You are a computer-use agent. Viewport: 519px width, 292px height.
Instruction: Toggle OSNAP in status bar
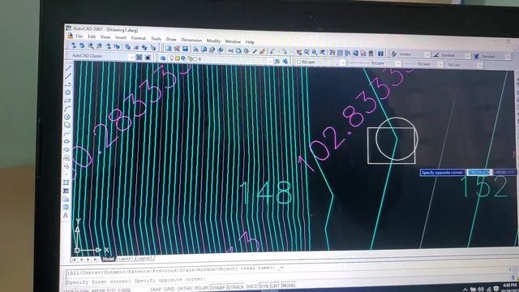tap(218, 287)
